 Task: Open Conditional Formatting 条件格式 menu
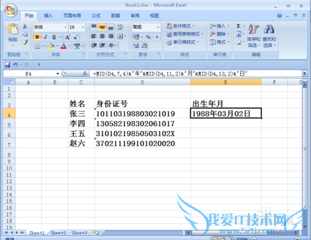point(180,26)
